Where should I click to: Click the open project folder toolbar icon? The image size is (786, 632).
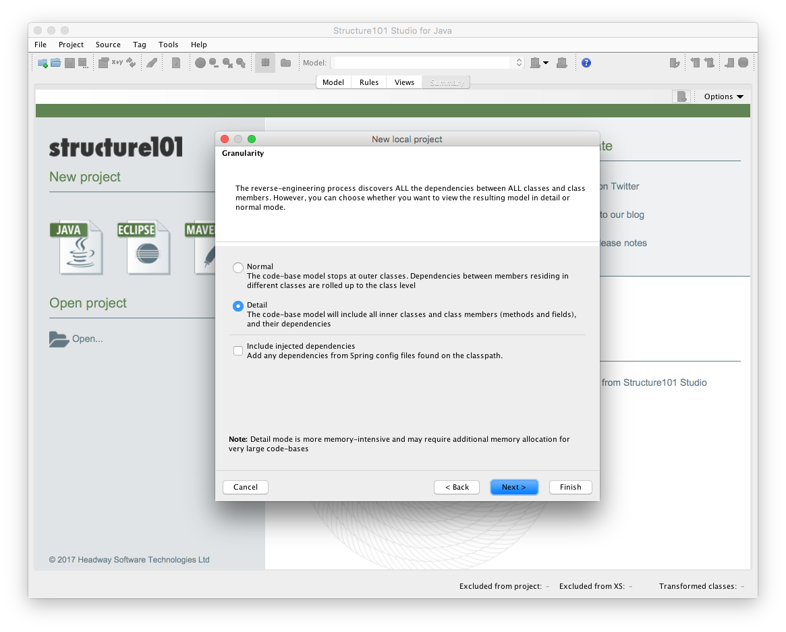click(56, 63)
